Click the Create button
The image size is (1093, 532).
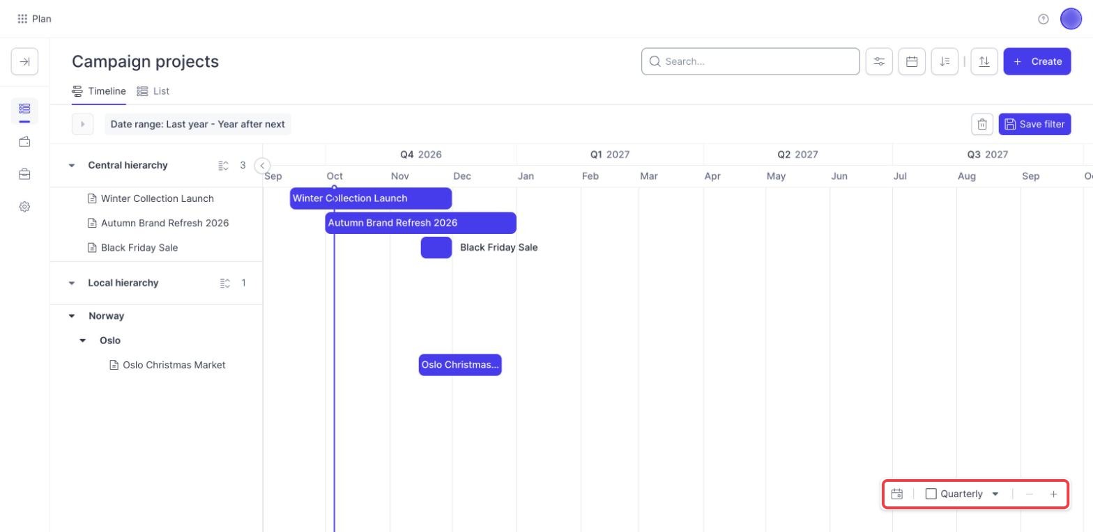coord(1037,61)
